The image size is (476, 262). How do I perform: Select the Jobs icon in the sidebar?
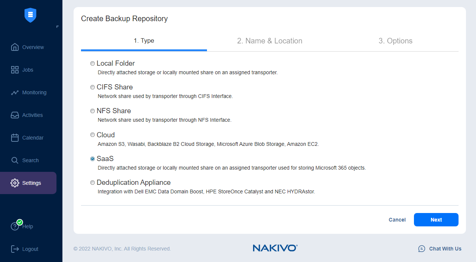click(15, 70)
